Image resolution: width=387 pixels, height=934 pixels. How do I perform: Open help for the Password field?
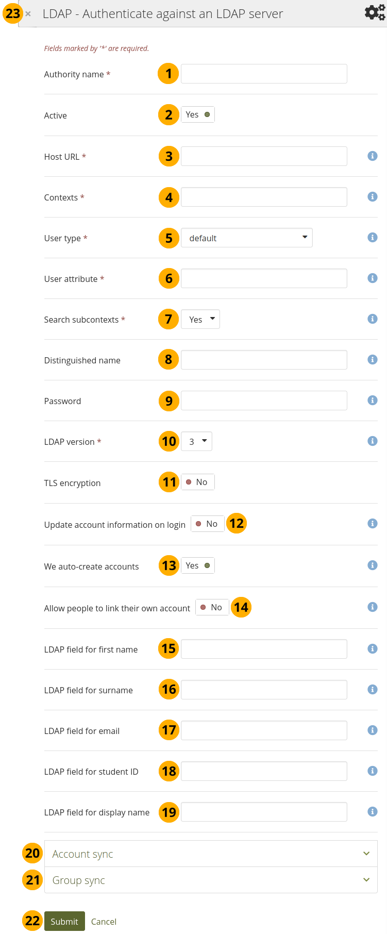372,400
